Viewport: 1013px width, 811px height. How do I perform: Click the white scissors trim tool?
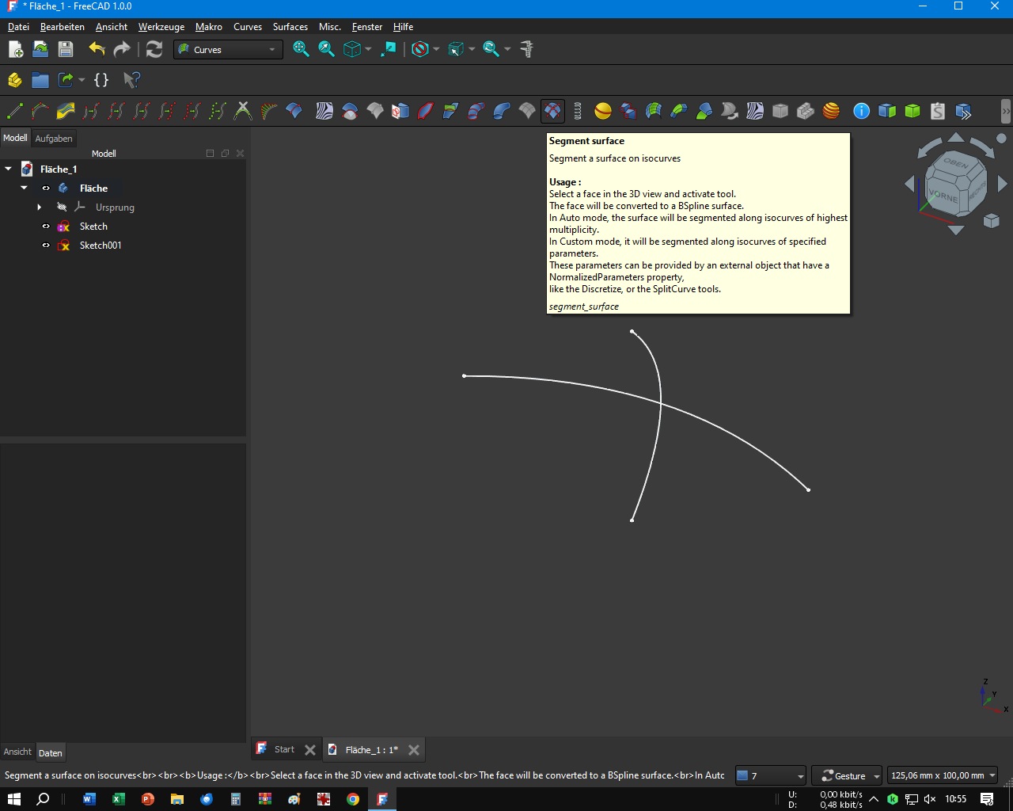point(243,111)
